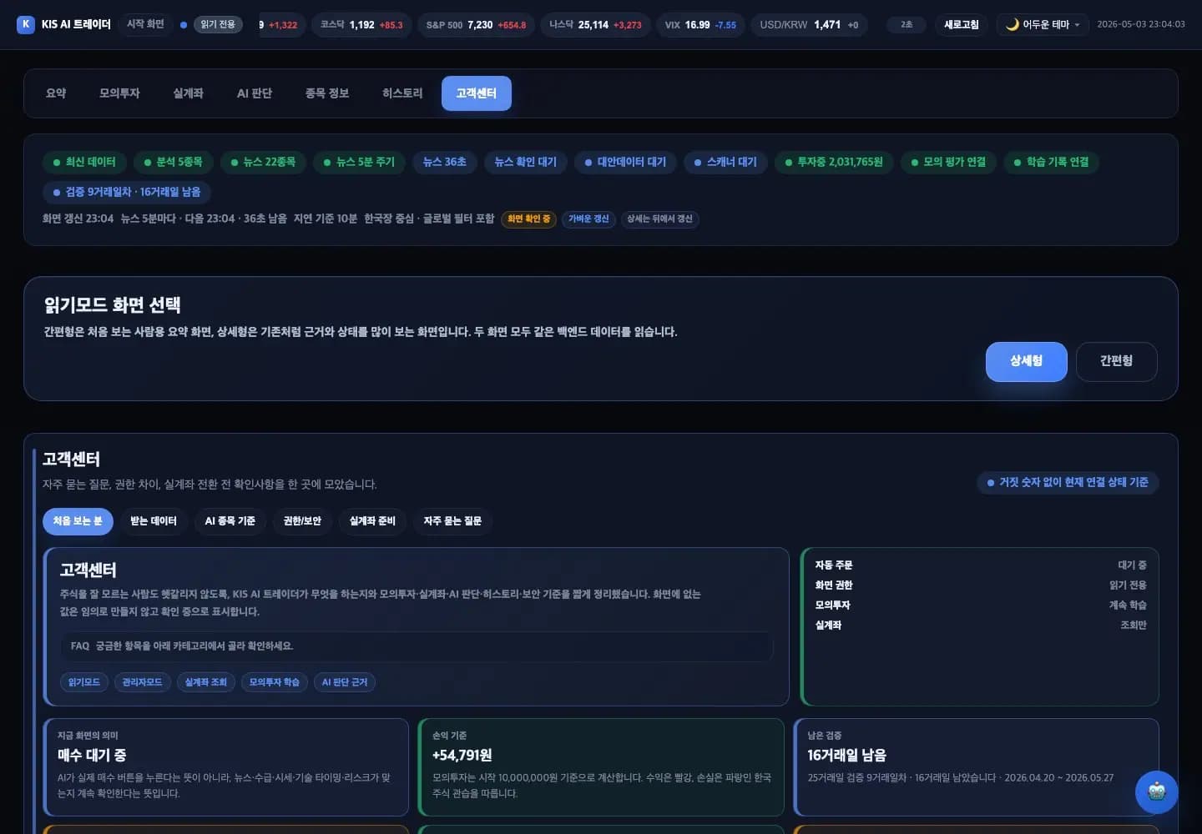Click the AI 판단 근거 tag
Image resolution: width=1202 pixels, height=834 pixels.
coord(345,682)
